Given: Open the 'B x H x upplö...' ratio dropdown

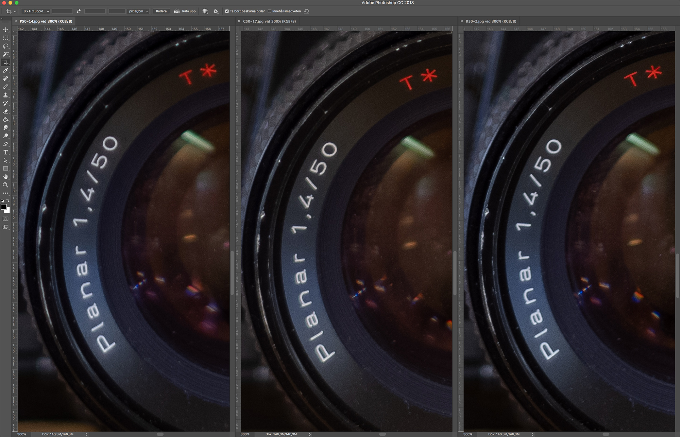Looking at the screenshot, I should 36,11.
